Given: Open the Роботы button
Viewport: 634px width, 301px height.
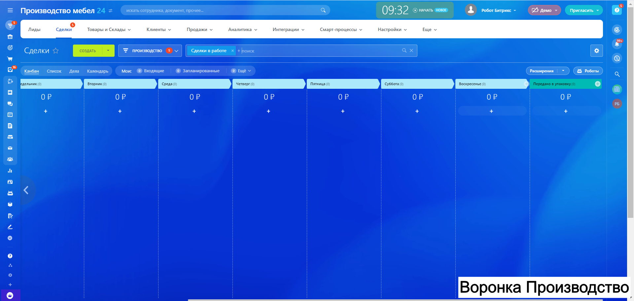Looking at the screenshot, I should point(588,71).
